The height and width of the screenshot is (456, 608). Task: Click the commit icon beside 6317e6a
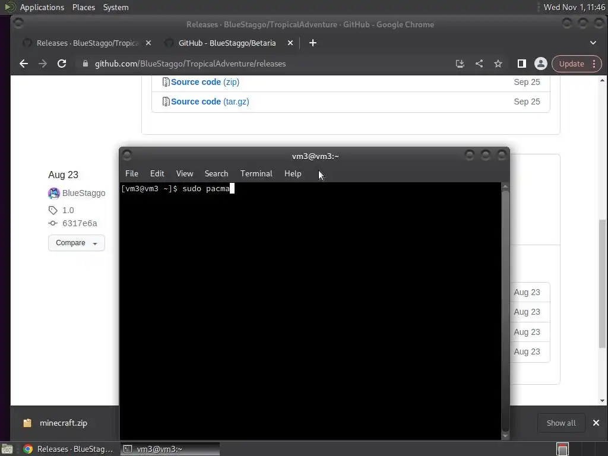pos(53,223)
